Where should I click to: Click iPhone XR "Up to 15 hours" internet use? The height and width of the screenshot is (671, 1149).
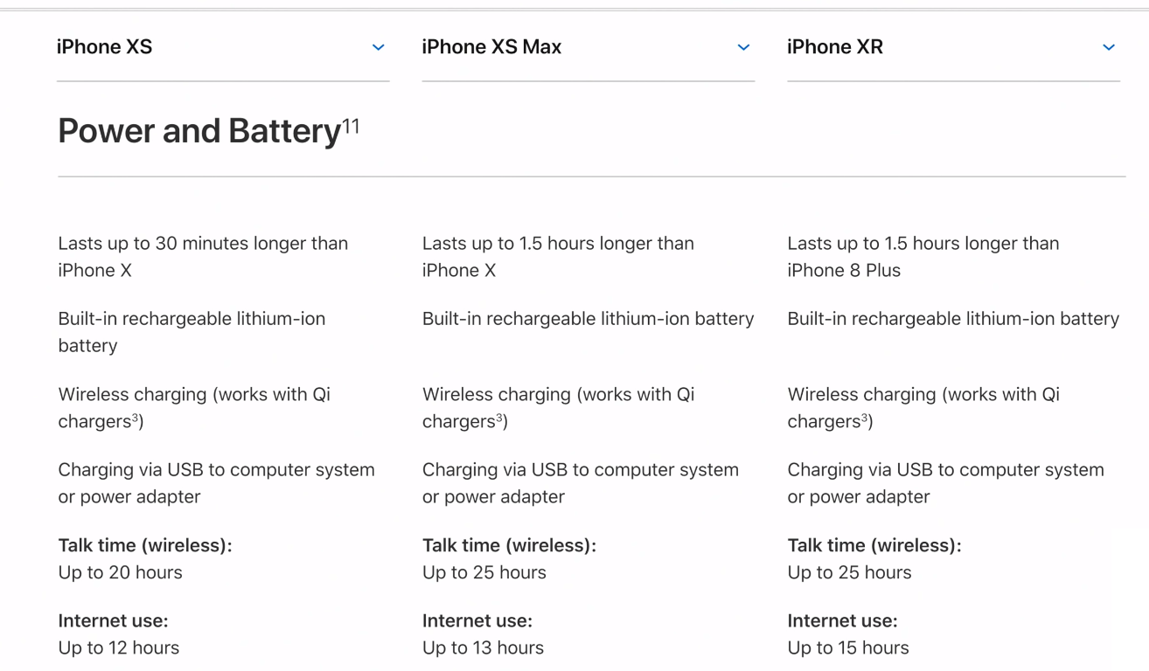point(848,647)
